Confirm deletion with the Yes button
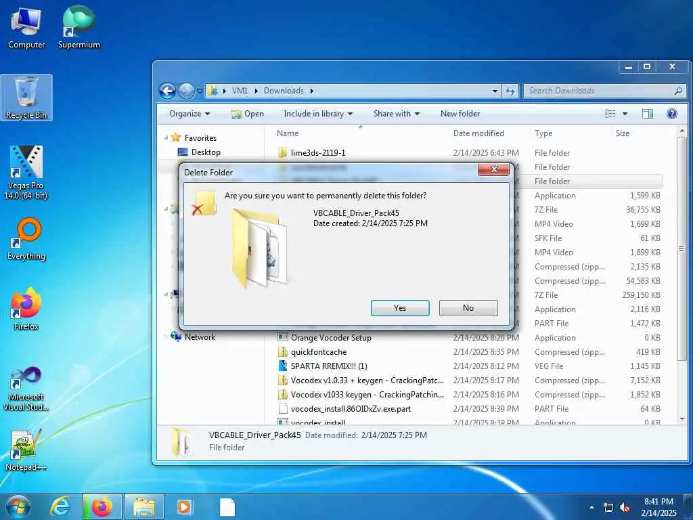This screenshot has height=520, width=693. (400, 308)
